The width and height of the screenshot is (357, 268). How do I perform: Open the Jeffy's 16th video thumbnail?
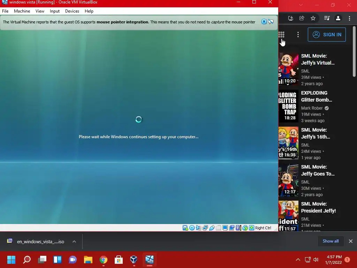pyautogui.click(x=288, y=143)
